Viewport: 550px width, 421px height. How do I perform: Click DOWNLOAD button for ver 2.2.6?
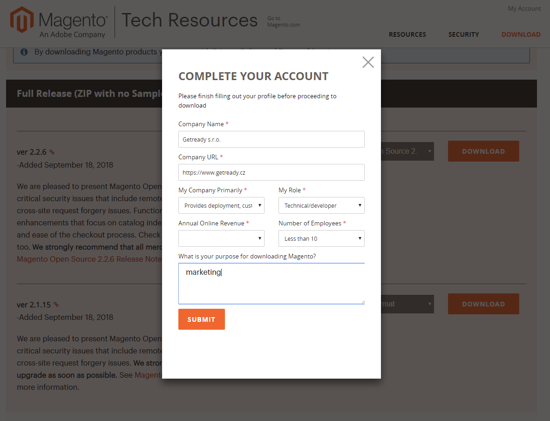[483, 151]
